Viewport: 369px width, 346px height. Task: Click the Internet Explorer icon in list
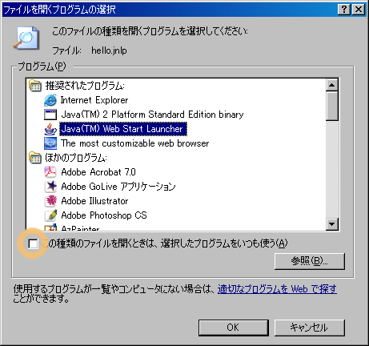50,100
